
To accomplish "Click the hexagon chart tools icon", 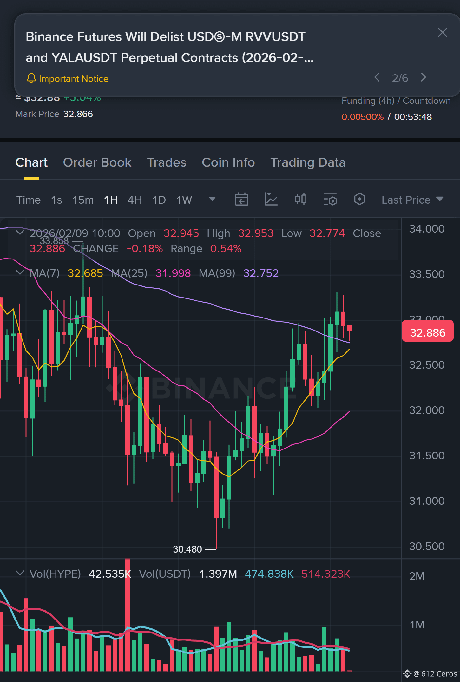I will click(x=359, y=199).
